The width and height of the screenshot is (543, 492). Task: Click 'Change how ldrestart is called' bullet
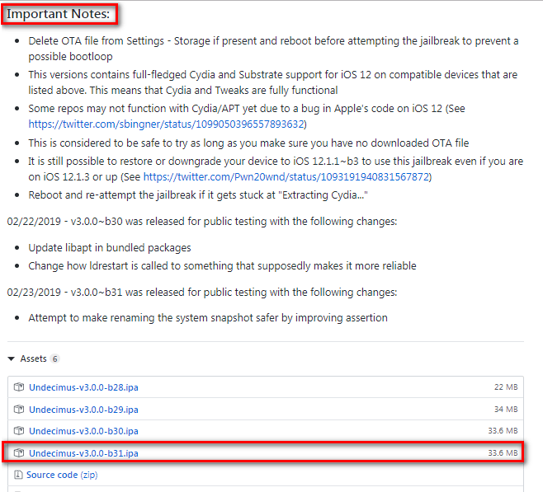pos(222,266)
